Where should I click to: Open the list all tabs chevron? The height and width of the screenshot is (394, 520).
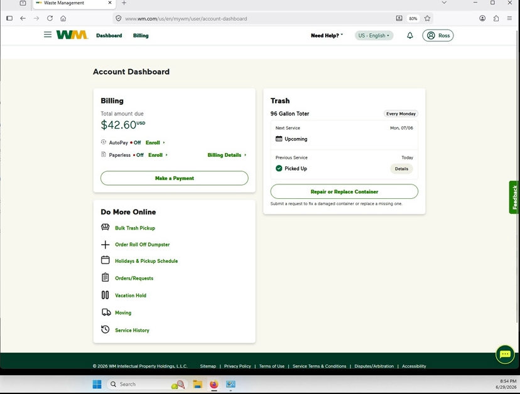click(444, 3)
